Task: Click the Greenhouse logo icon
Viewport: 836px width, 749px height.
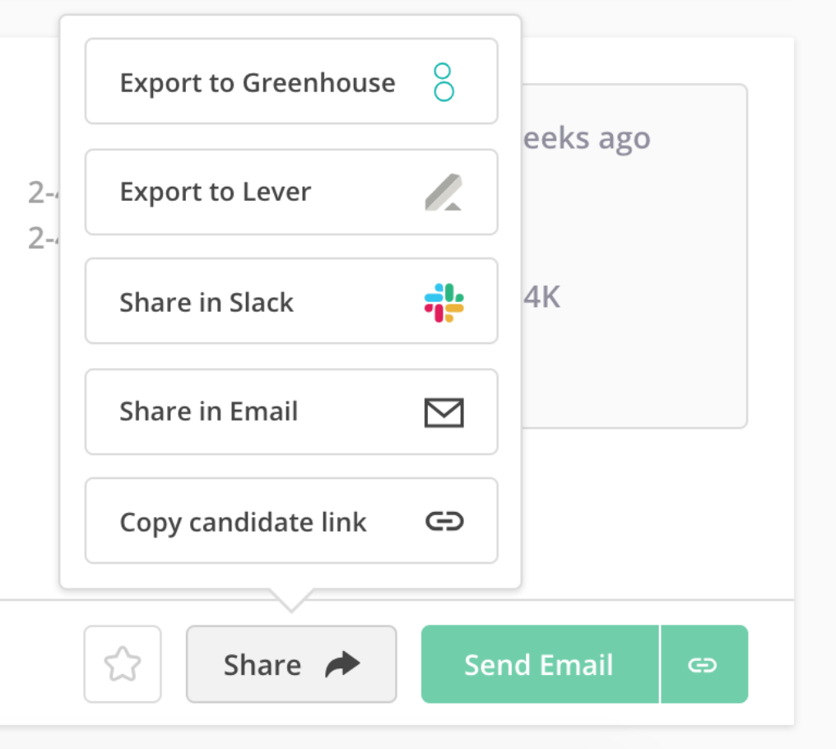Action: coord(444,82)
